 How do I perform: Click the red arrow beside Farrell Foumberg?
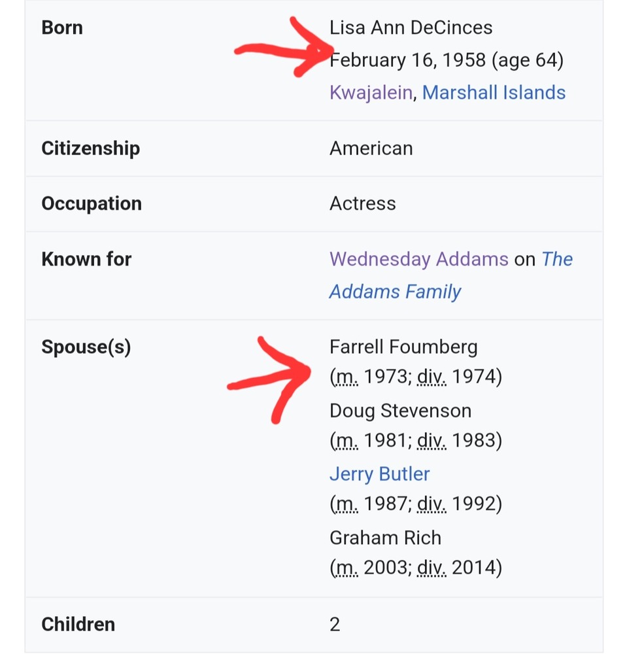(275, 378)
